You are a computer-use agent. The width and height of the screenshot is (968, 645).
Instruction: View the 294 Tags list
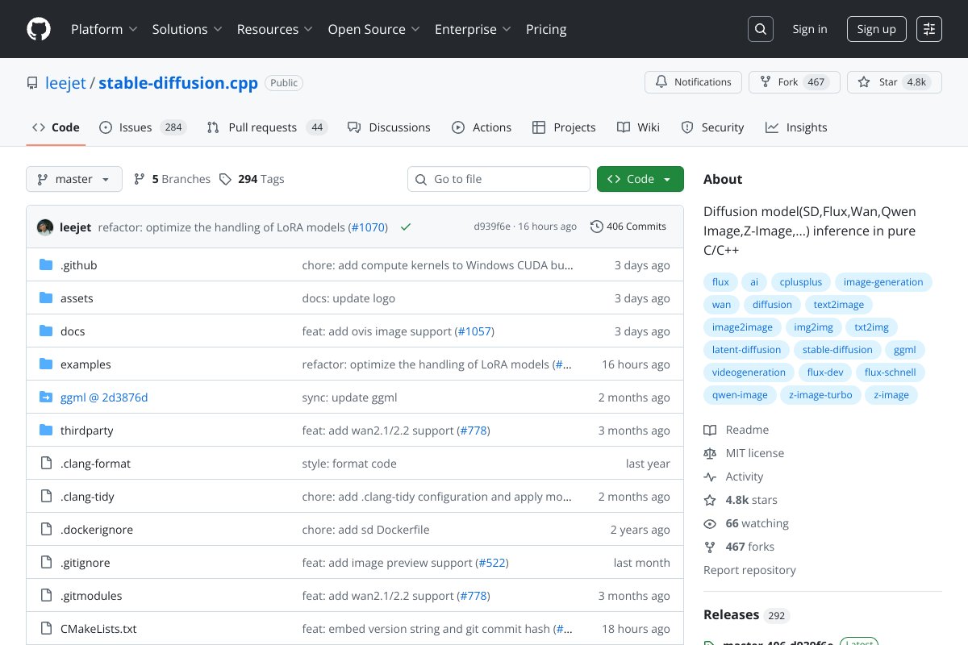click(252, 179)
